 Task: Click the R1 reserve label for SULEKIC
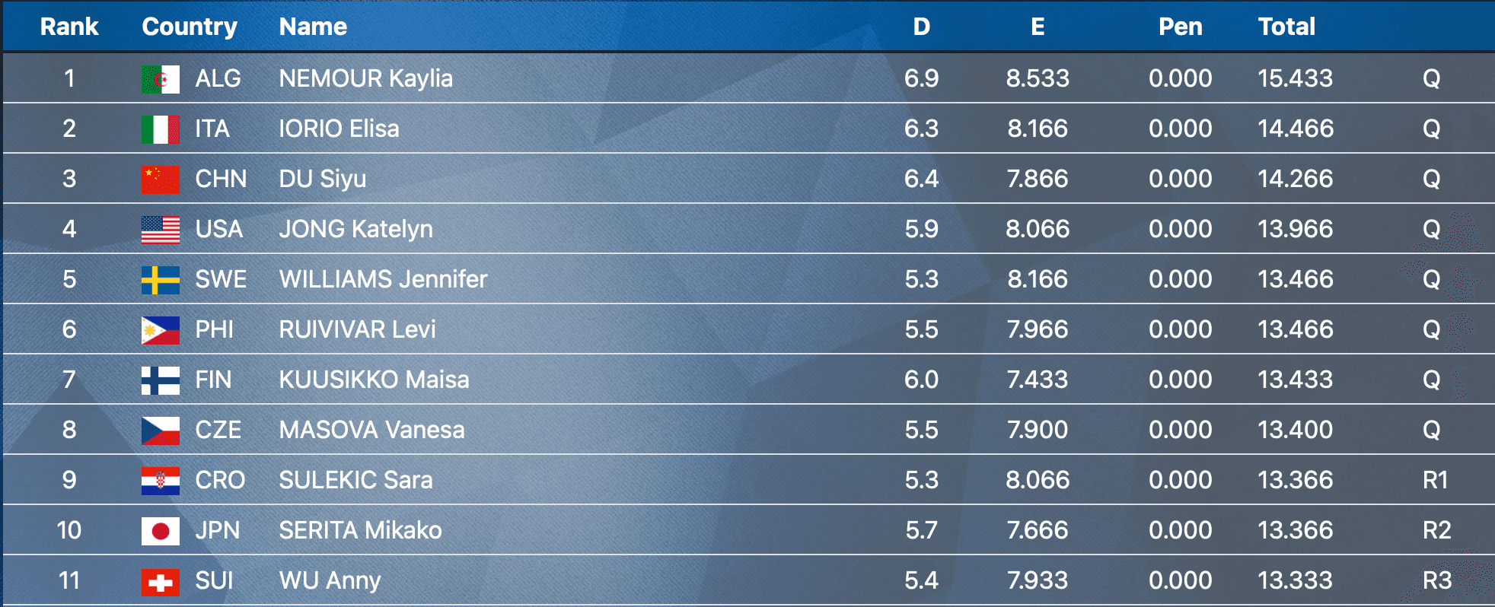click(1435, 480)
